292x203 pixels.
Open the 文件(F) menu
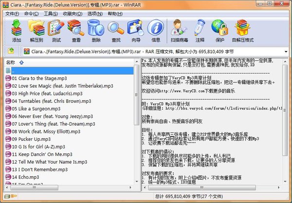pos(12,14)
